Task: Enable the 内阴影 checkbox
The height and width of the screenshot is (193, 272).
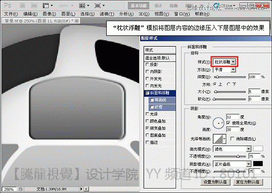Action: click(147, 71)
